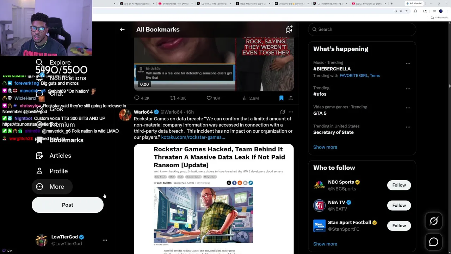Share the Will Smith video post
451x254 pixels.
click(291, 98)
